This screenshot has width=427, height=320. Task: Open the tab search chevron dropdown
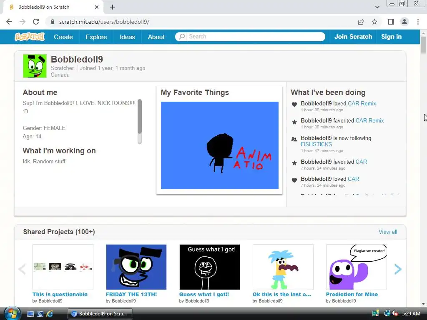coord(377,7)
